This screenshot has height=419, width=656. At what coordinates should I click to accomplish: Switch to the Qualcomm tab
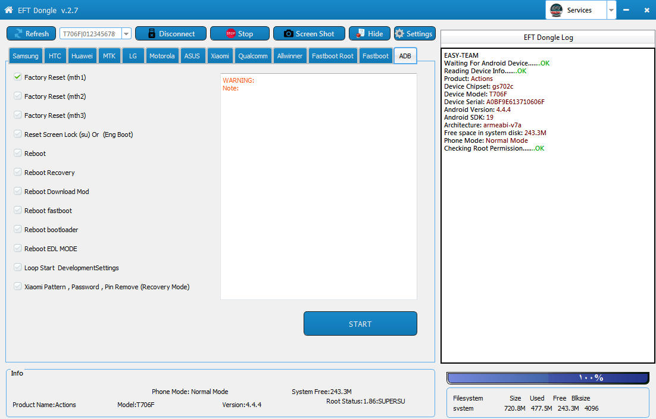coord(252,55)
